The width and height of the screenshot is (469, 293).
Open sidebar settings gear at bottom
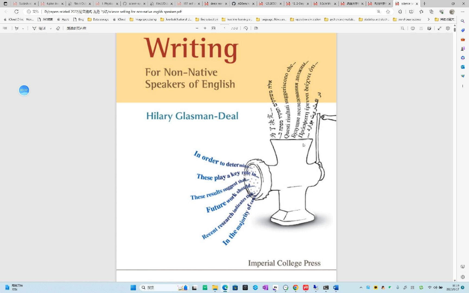(463, 277)
